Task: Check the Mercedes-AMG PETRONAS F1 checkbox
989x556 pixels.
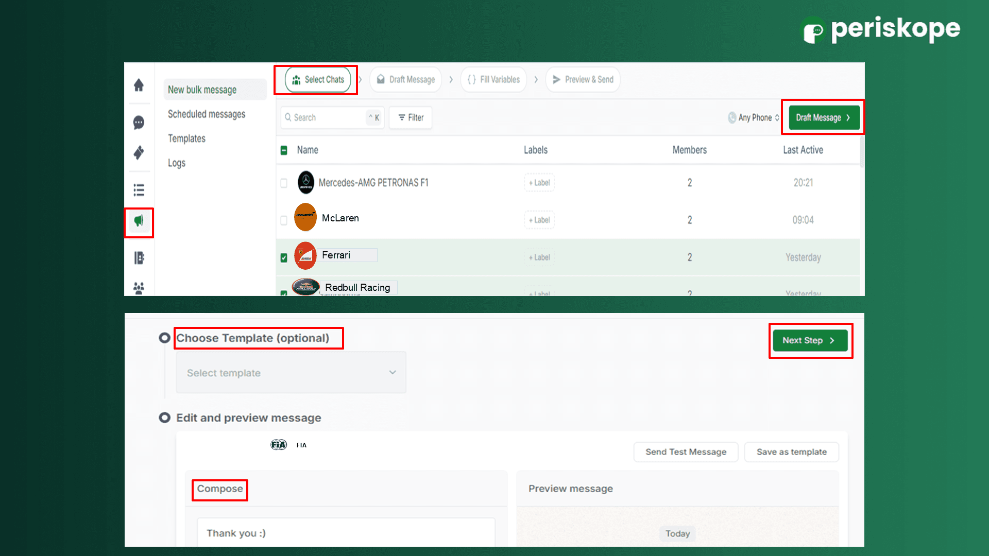Action: coord(284,183)
